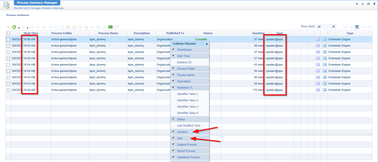Click the purple icon in first row
This screenshot has width=378, height=162.
pos(318,39)
